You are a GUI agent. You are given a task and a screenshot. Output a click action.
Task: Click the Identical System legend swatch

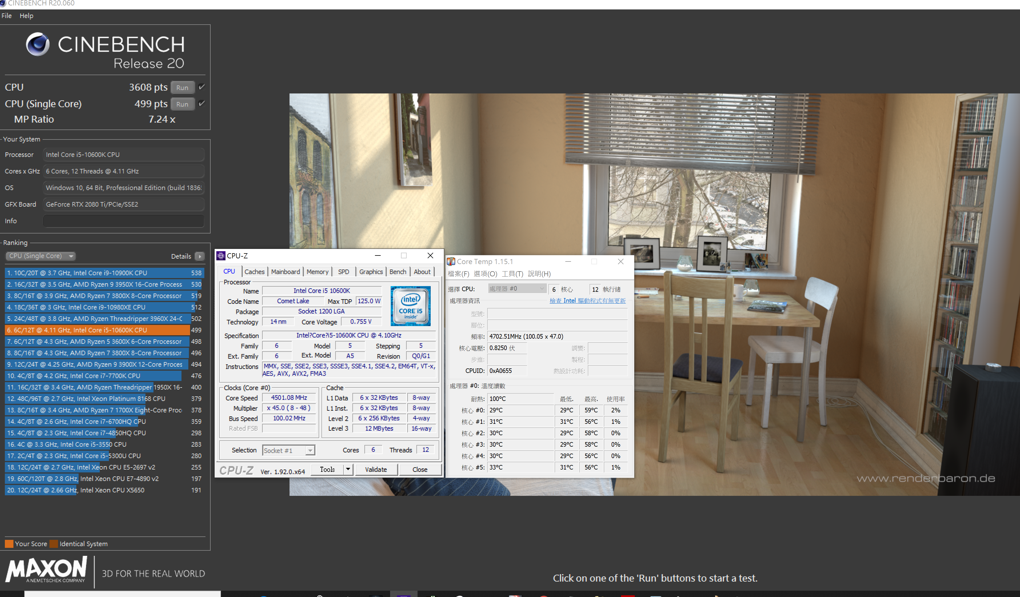[53, 544]
